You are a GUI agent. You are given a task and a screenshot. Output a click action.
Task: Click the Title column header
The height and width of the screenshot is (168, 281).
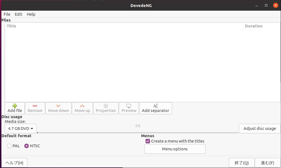[x=124, y=26]
